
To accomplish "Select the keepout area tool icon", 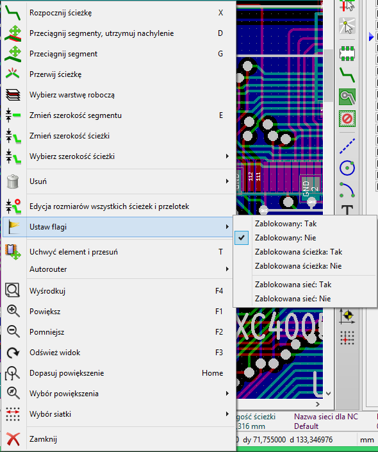I will 347,118.
